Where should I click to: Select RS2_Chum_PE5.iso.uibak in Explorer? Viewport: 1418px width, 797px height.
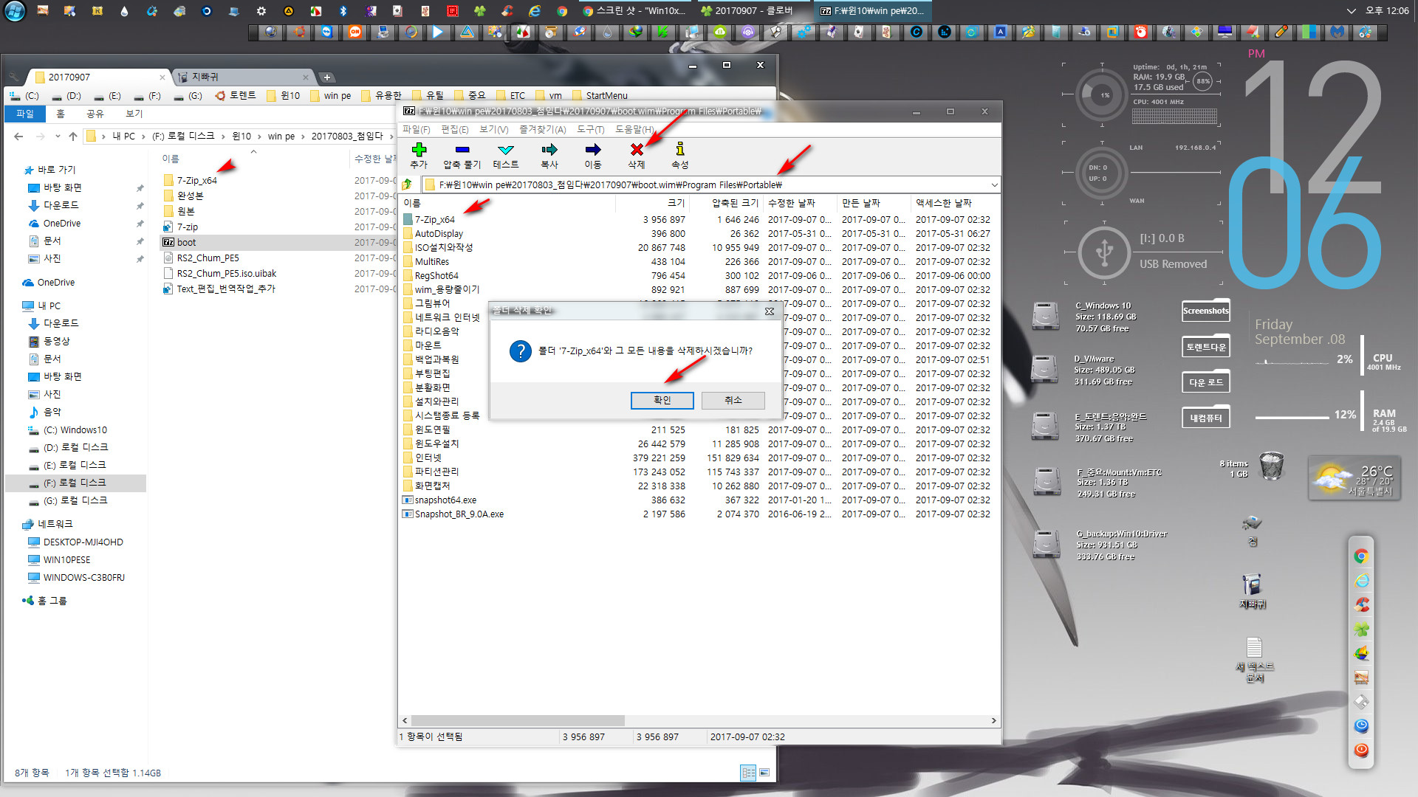(226, 273)
